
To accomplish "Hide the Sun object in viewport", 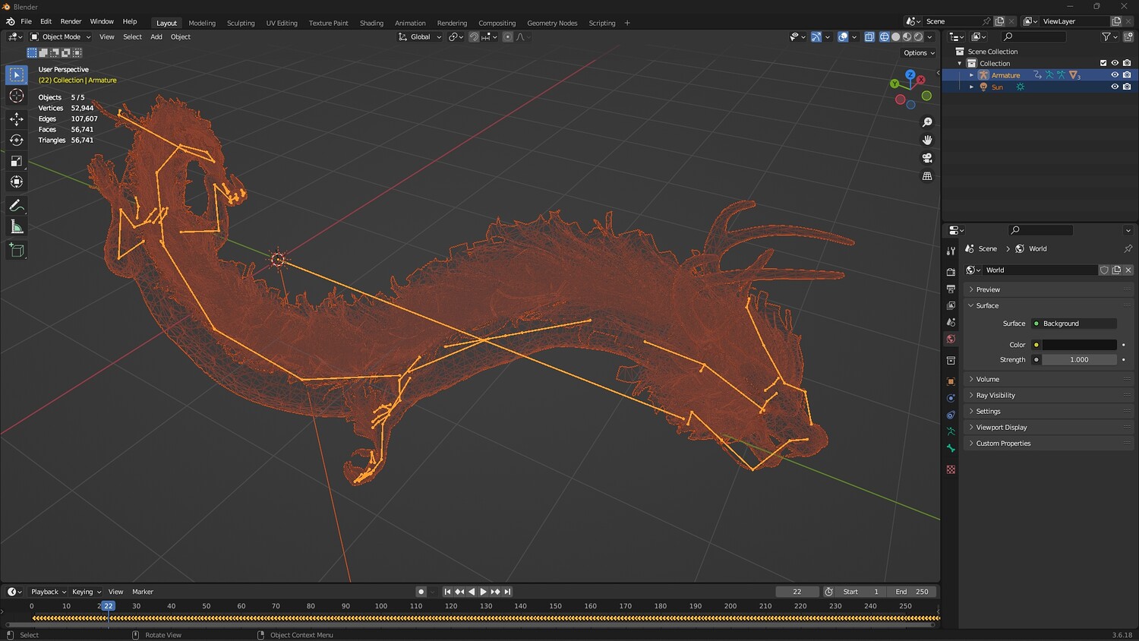I will (x=1115, y=87).
